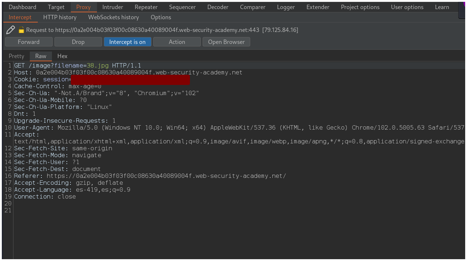Click the pencil edit icon beside request URL
Screen dimensions: 467x261
click(x=11, y=30)
